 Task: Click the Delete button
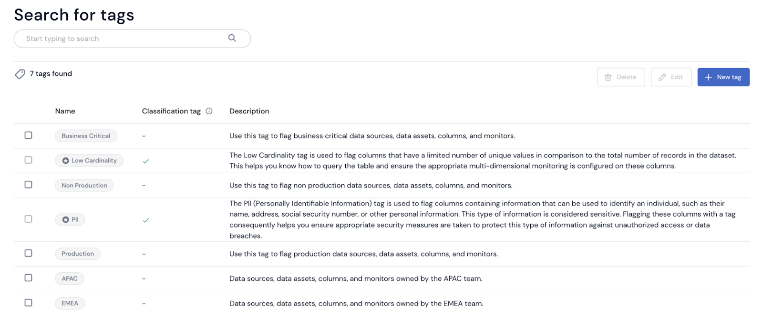[620, 77]
